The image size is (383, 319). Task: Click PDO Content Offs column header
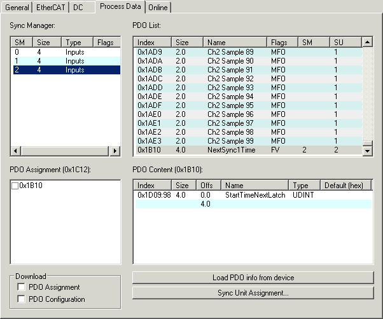209,186
